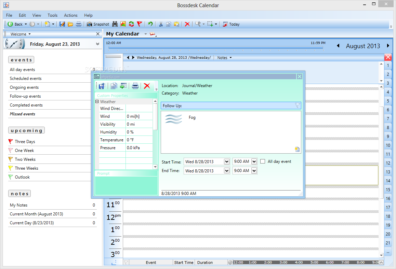Open My Notes in notes section

point(18,205)
